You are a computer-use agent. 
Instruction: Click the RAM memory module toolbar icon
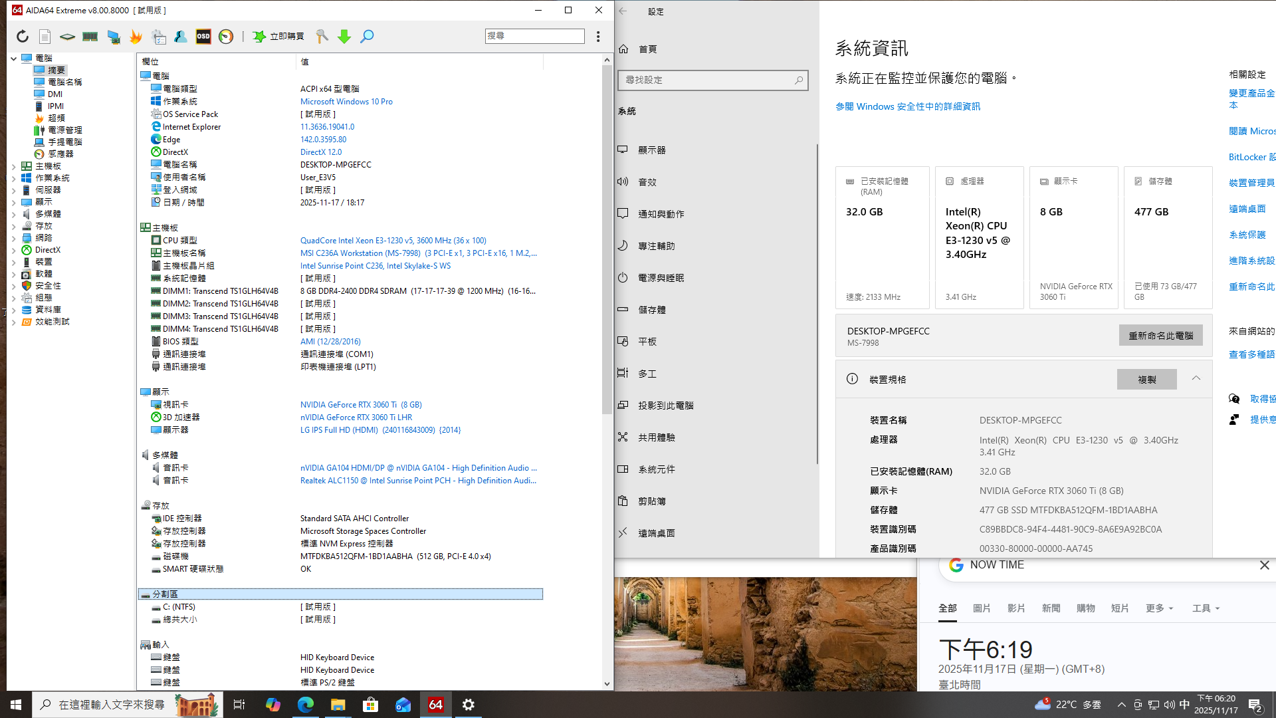point(90,37)
